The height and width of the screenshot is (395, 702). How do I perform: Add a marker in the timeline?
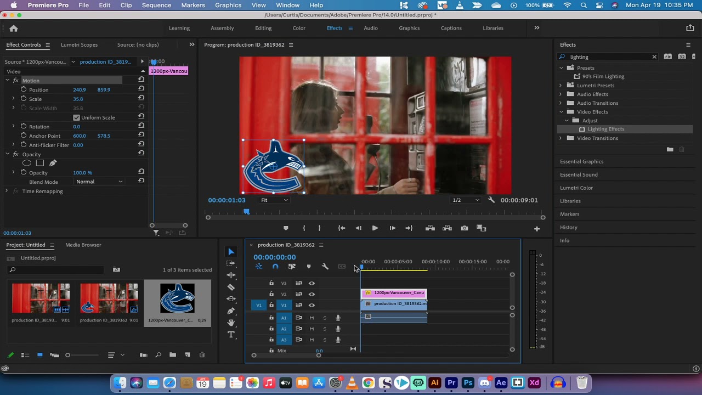click(x=309, y=267)
